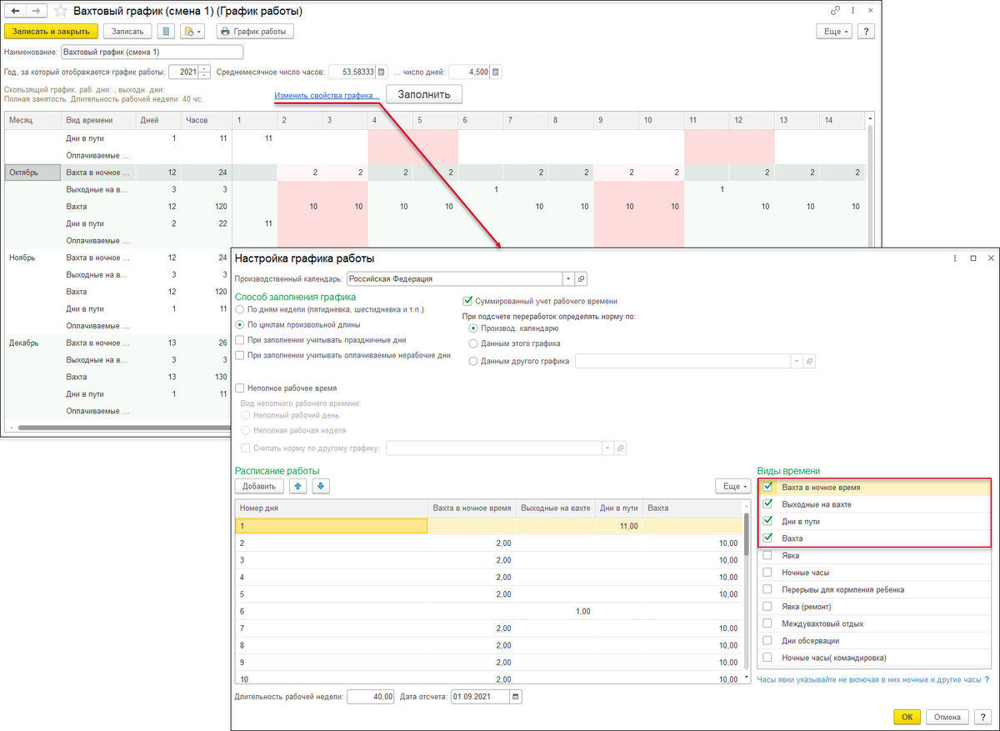
Task: Open production calendar record icon
Action: [x=582, y=278]
